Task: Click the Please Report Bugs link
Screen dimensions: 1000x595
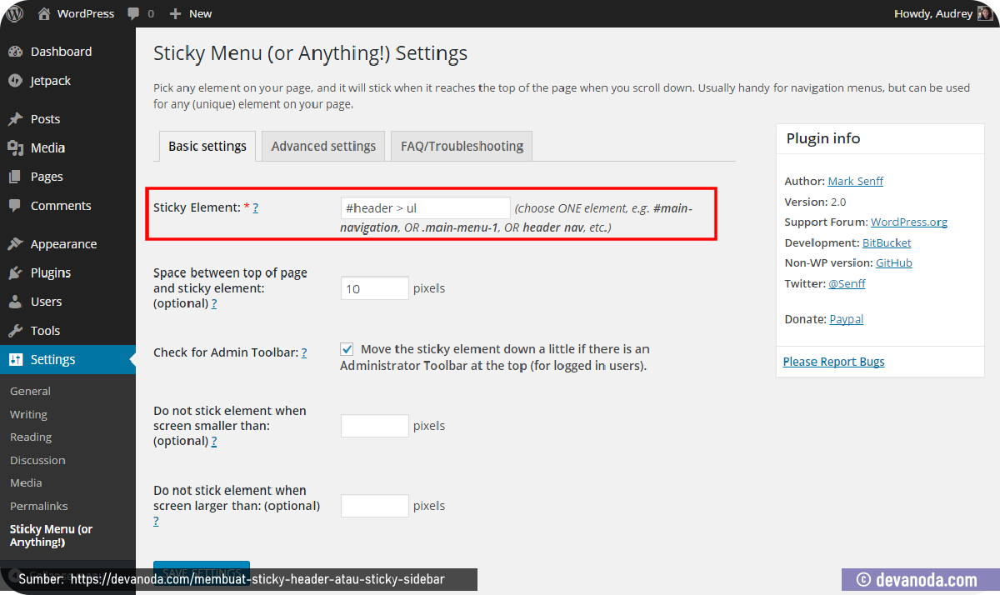Action: pos(834,362)
